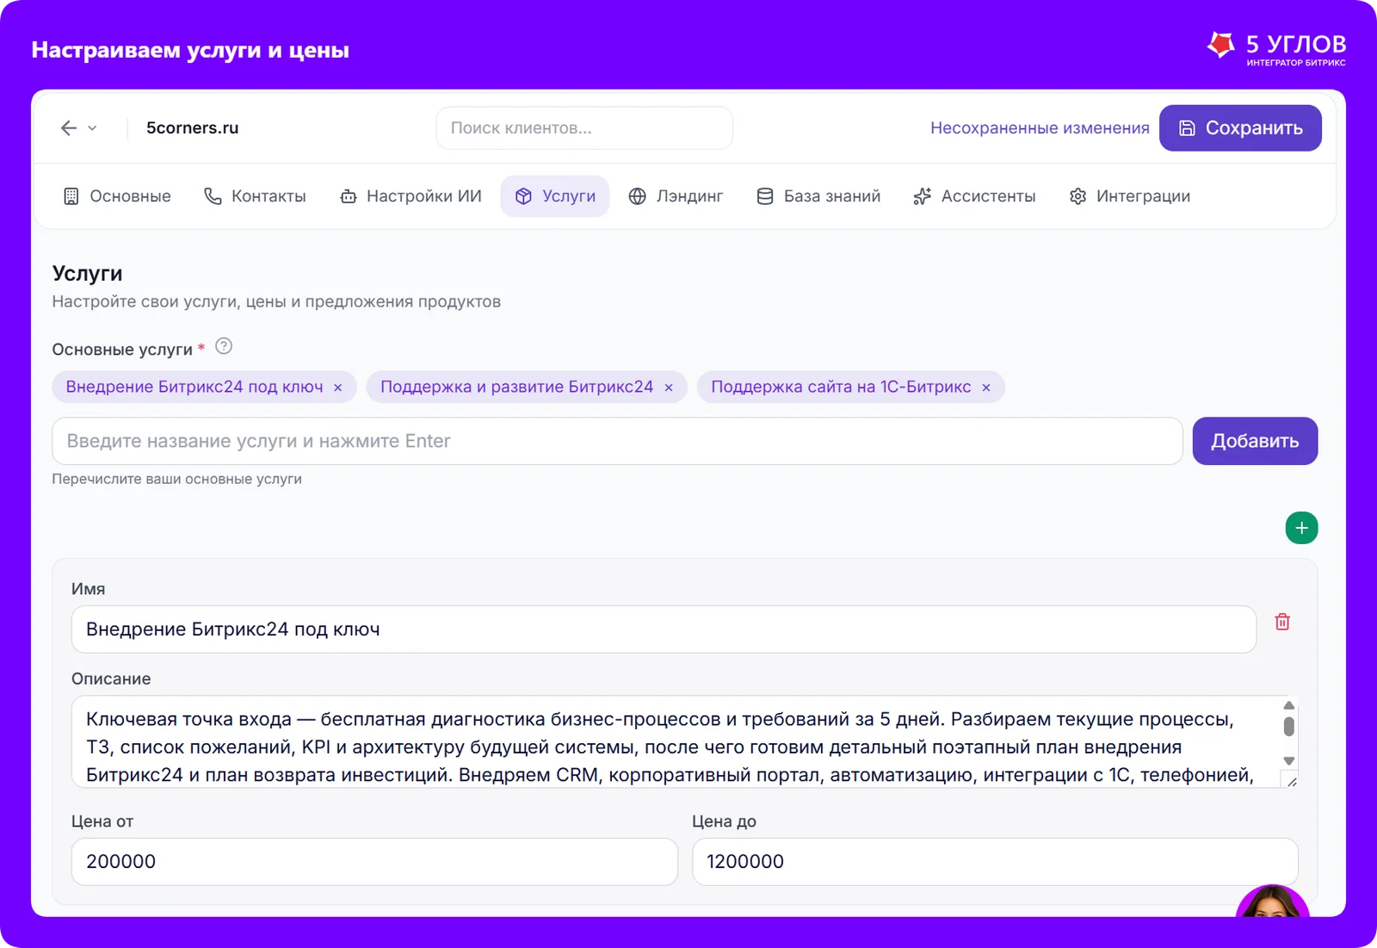
Task: Expand the chevron next to back arrow
Action: point(92,128)
